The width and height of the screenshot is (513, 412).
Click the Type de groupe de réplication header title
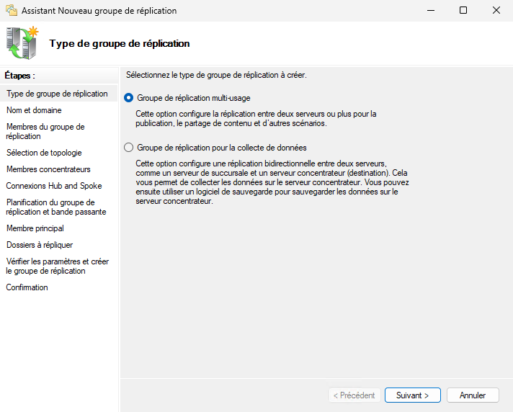point(120,43)
